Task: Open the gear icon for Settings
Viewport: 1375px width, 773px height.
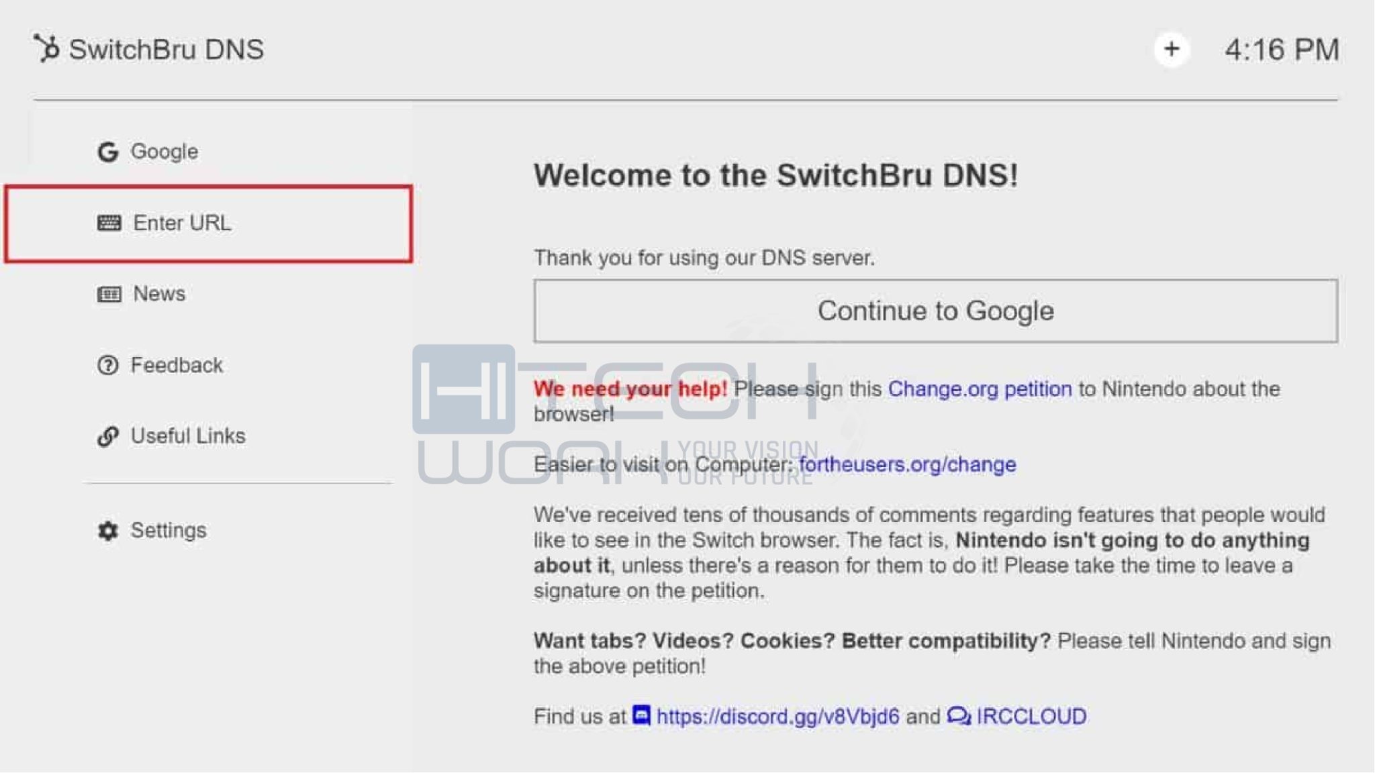Action: 108,531
